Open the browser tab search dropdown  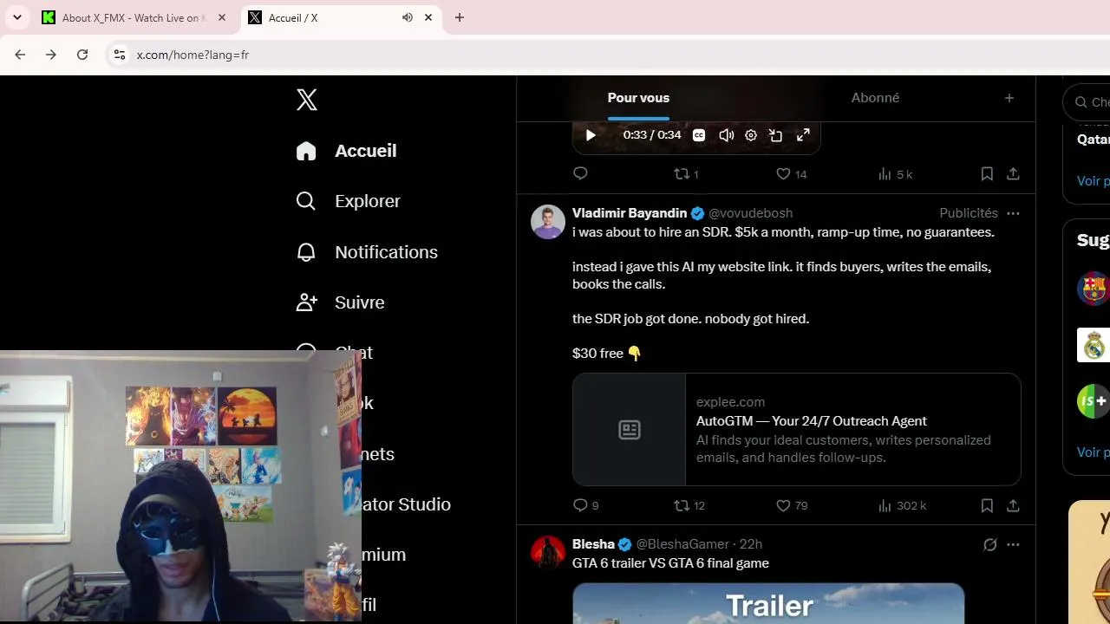click(16, 17)
